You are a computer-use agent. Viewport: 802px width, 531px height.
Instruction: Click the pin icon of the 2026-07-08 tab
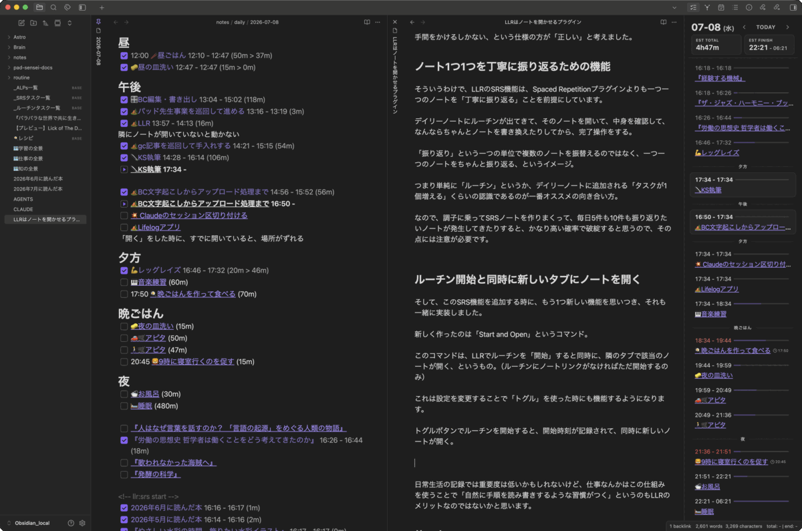tap(98, 21)
